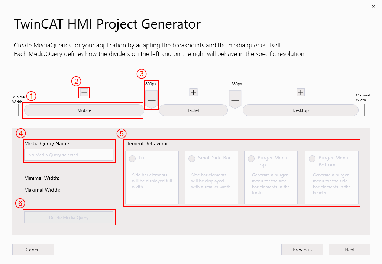The width and height of the screenshot is (382, 264).
Task: Click the Media Query Name field
Action: 69,155
